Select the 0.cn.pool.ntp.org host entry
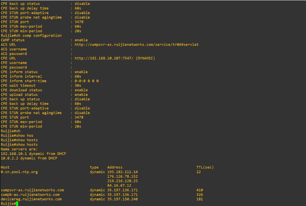Image resolution: width=306 pixels, height=206 pixels. [x=19, y=172]
